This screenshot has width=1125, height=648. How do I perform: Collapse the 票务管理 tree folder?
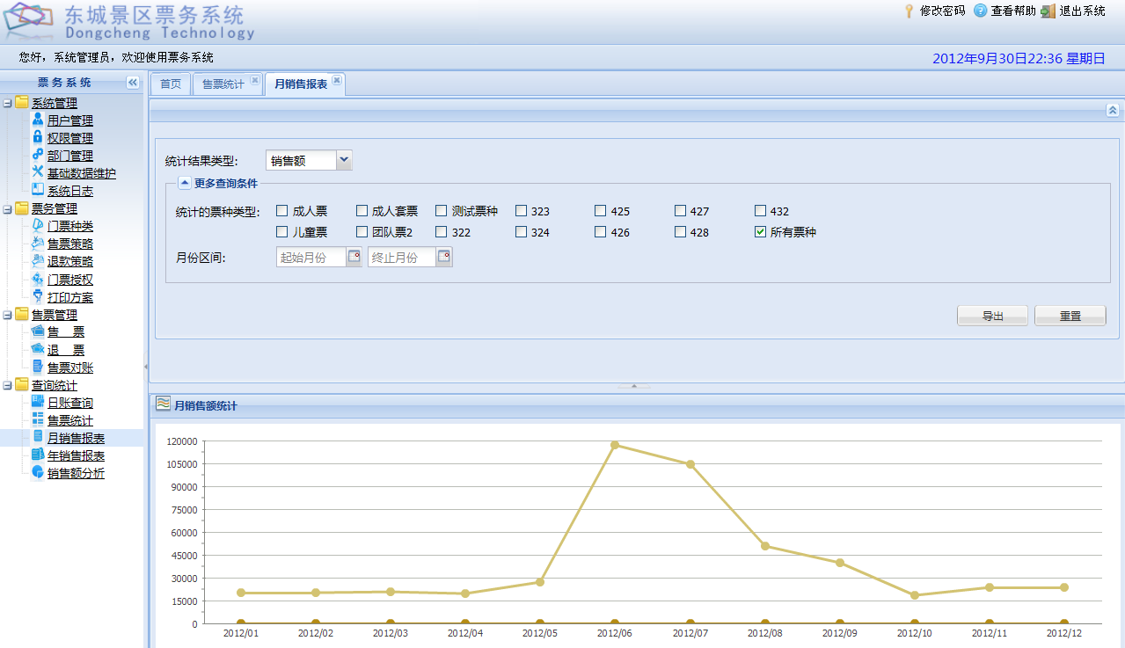pyautogui.click(x=8, y=208)
